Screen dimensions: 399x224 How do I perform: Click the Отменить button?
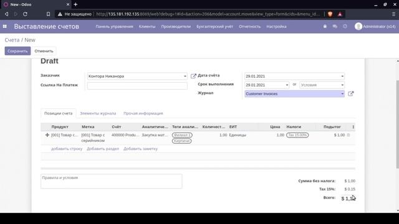(x=44, y=51)
